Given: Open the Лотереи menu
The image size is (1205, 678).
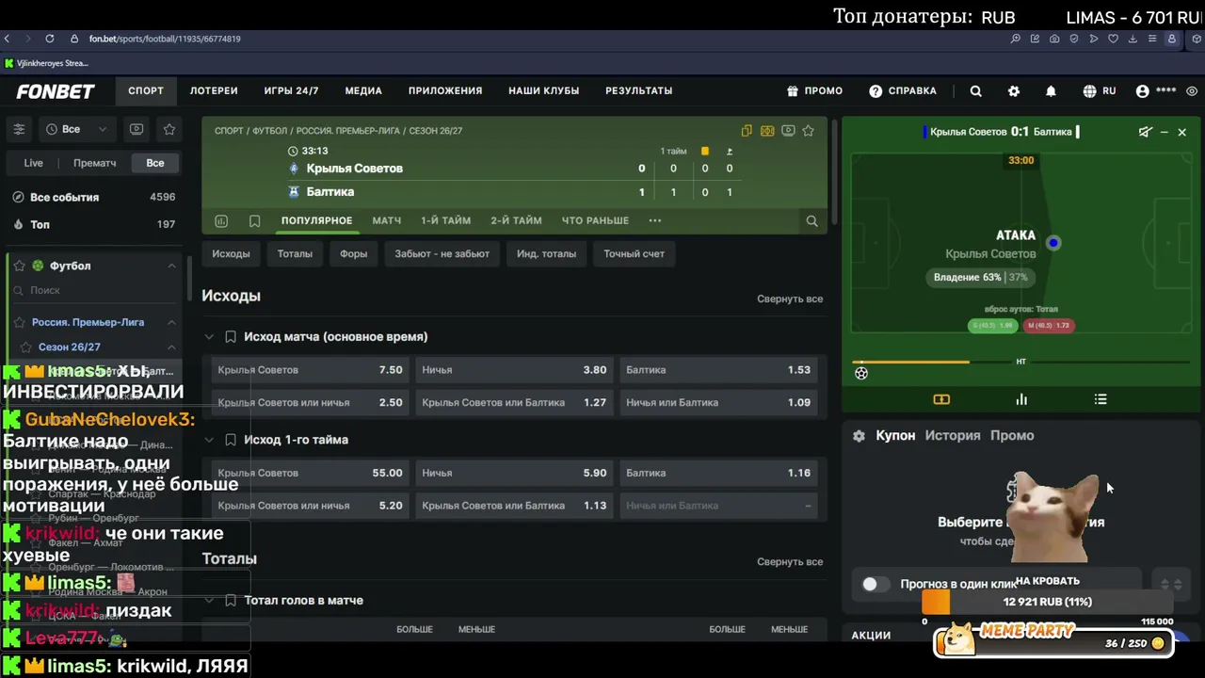Looking at the screenshot, I should pos(214,91).
